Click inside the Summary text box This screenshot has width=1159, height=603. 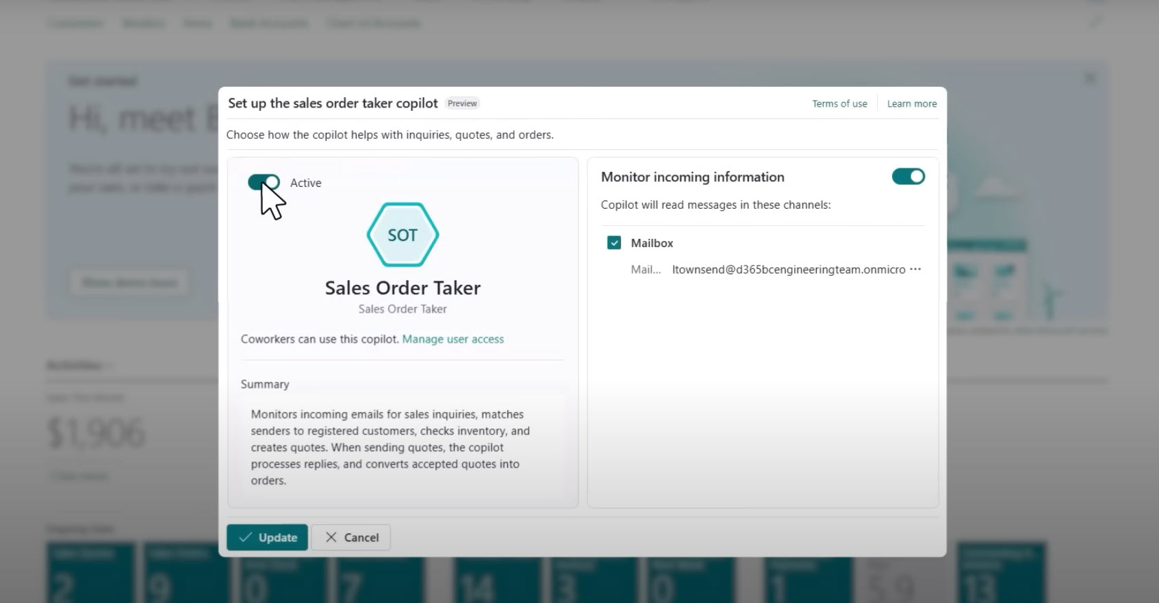(x=403, y=447)
